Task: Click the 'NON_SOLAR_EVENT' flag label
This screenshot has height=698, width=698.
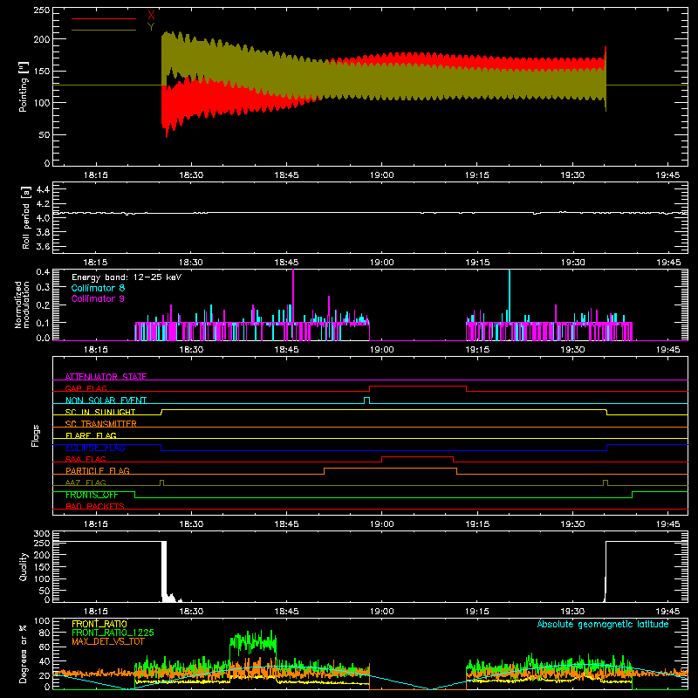Action: tap(106, 400)
